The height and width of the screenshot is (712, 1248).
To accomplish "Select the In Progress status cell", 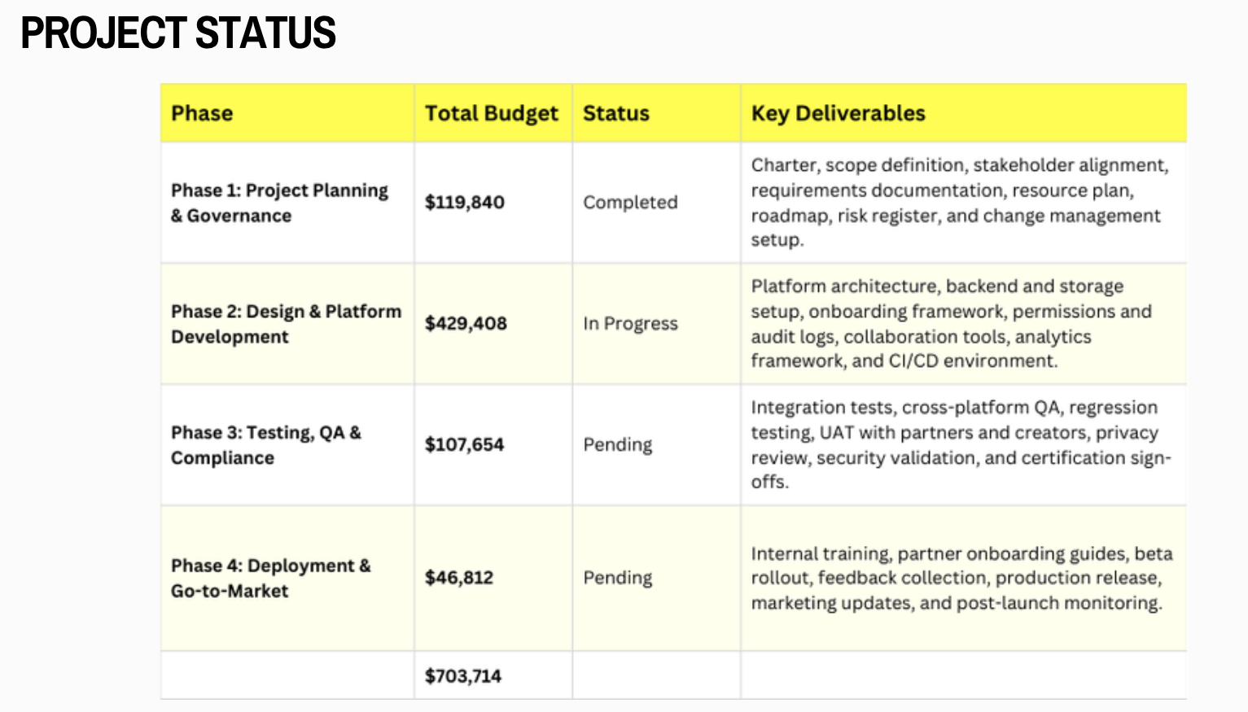I will click(630, 324).
